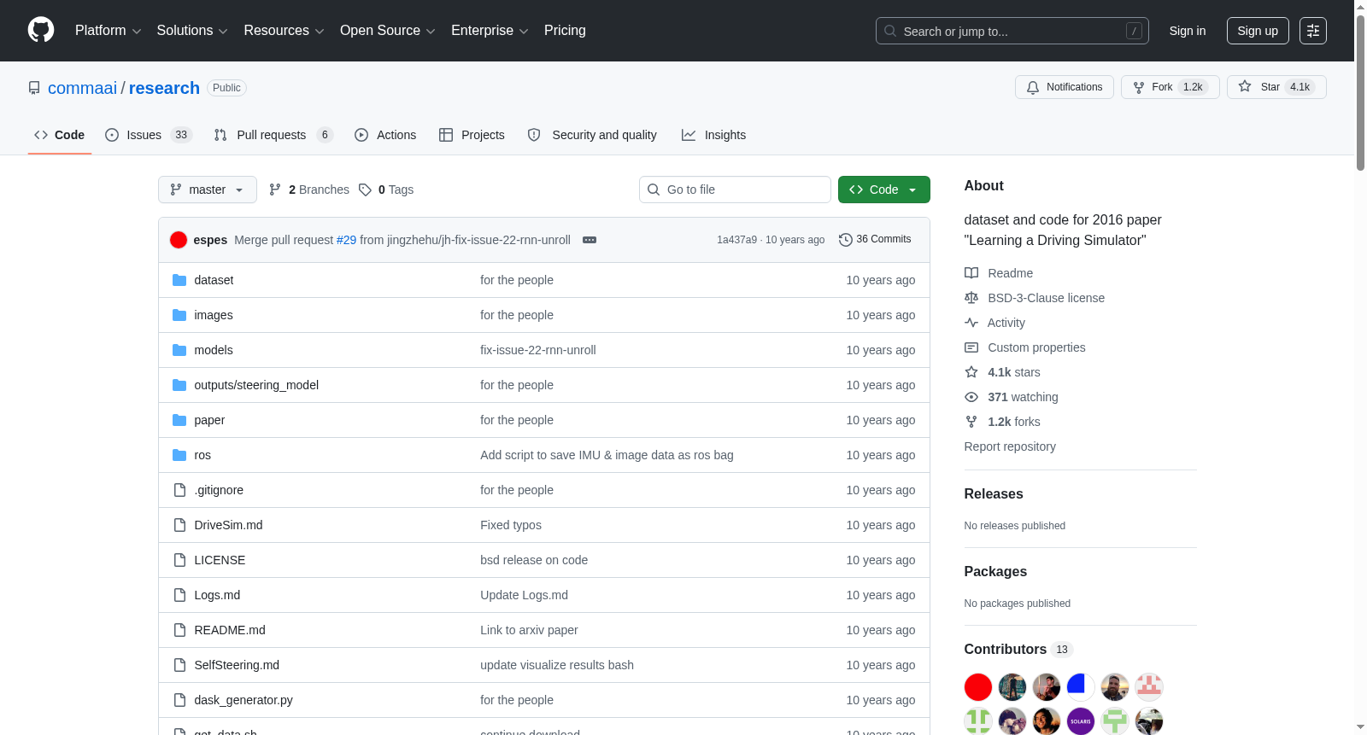Open the dataset folder icon
1367x735 pixels.
tap(179, 280)
